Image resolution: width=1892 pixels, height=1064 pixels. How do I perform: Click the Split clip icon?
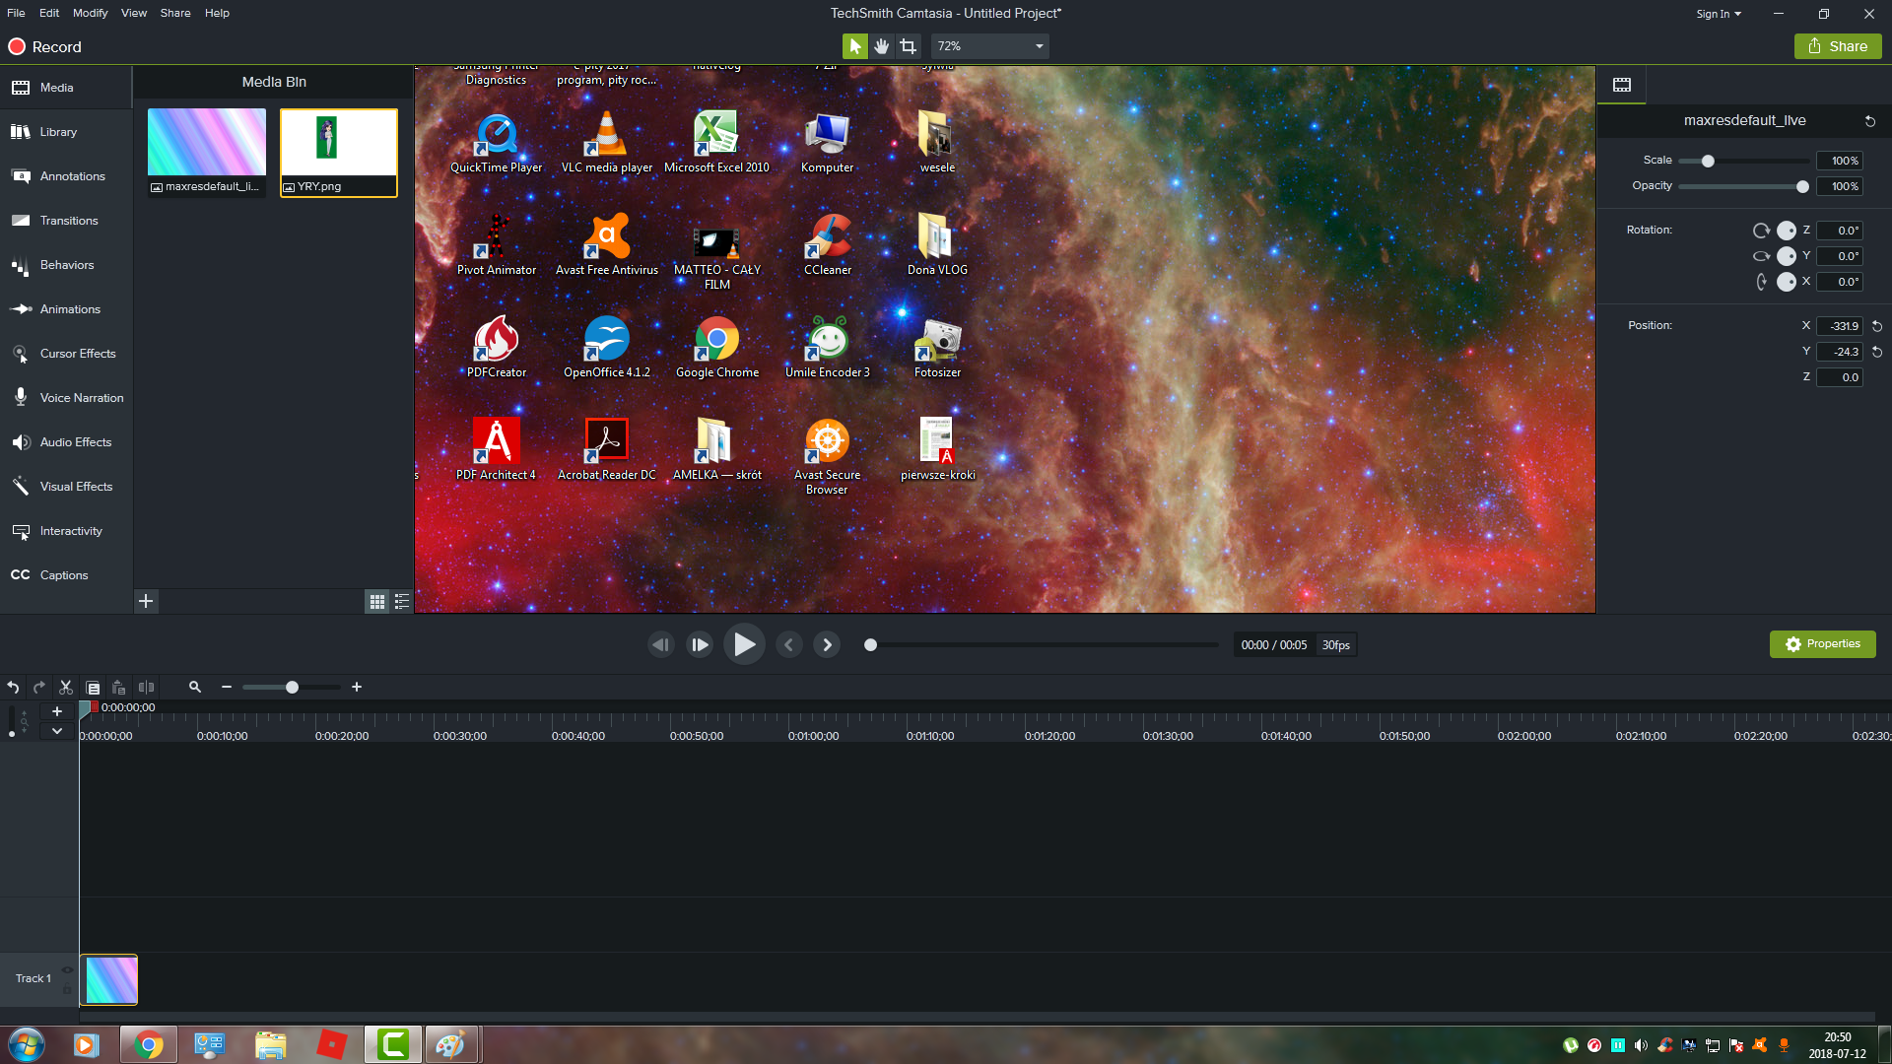(x=146, y=688)
